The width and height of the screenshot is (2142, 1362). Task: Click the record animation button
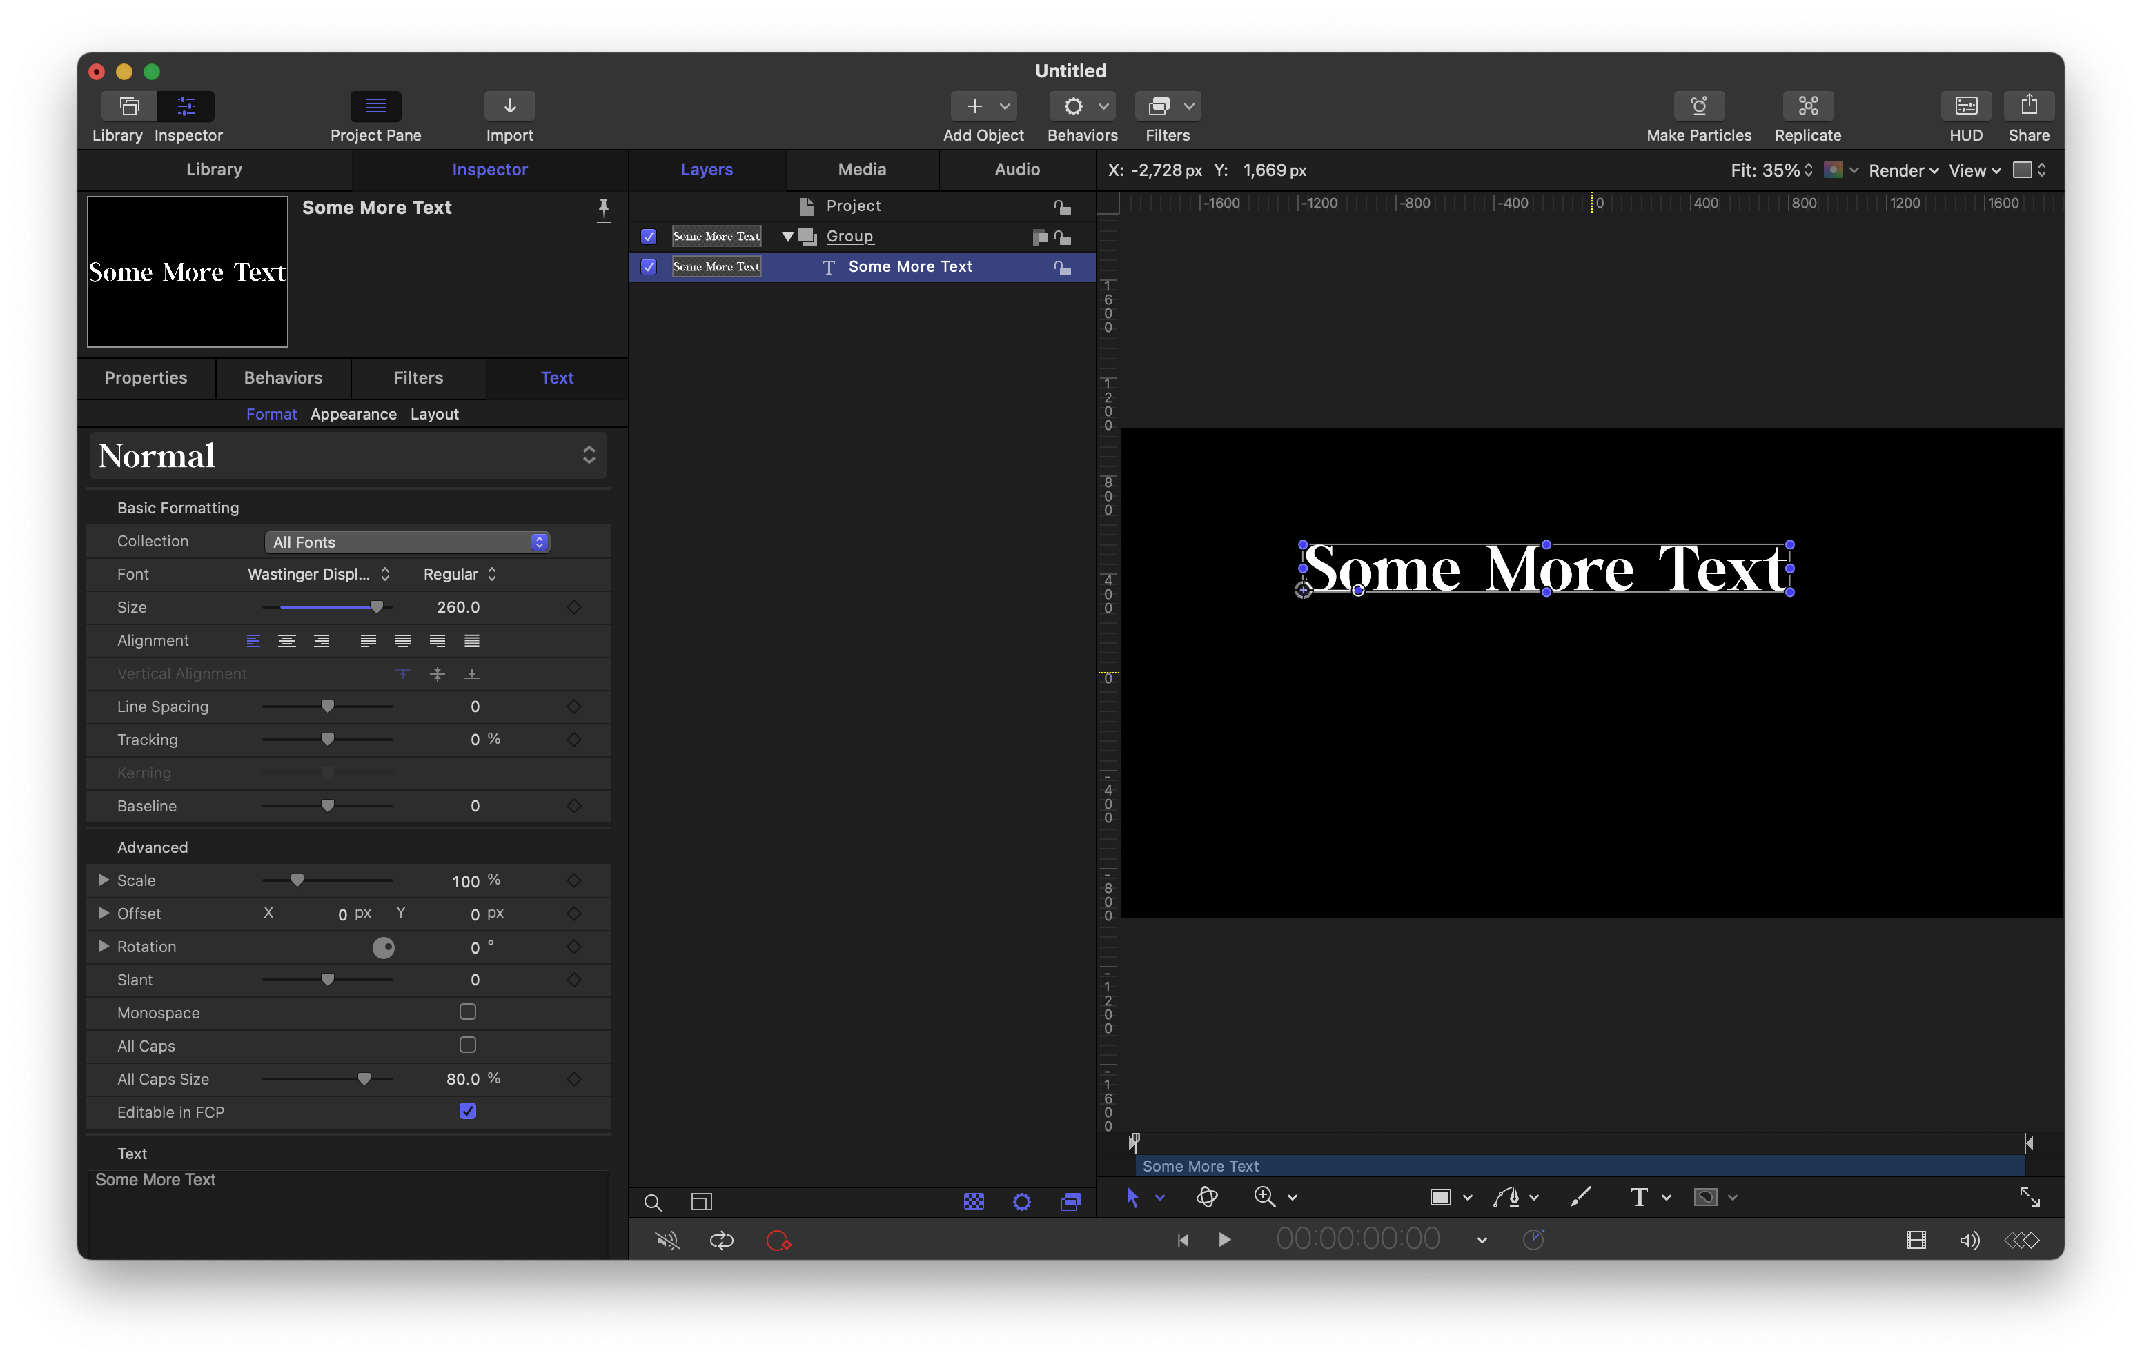tap(778, 1240)
